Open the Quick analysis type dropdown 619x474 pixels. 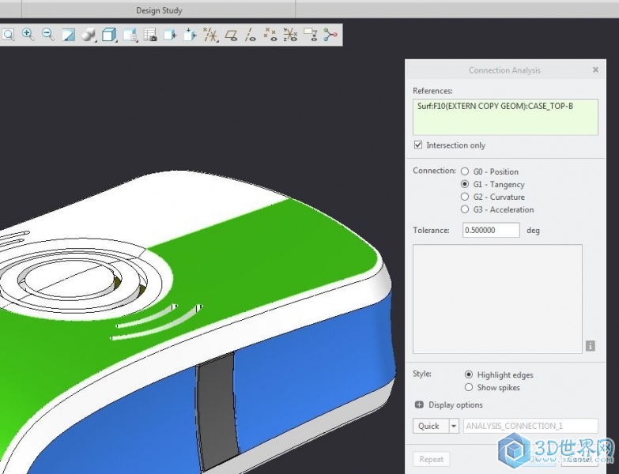pos(454,426)
